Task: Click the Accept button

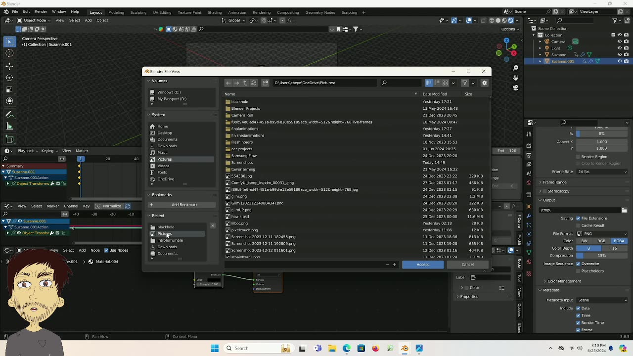Action: pyautogui.click(x=422, y=265)
